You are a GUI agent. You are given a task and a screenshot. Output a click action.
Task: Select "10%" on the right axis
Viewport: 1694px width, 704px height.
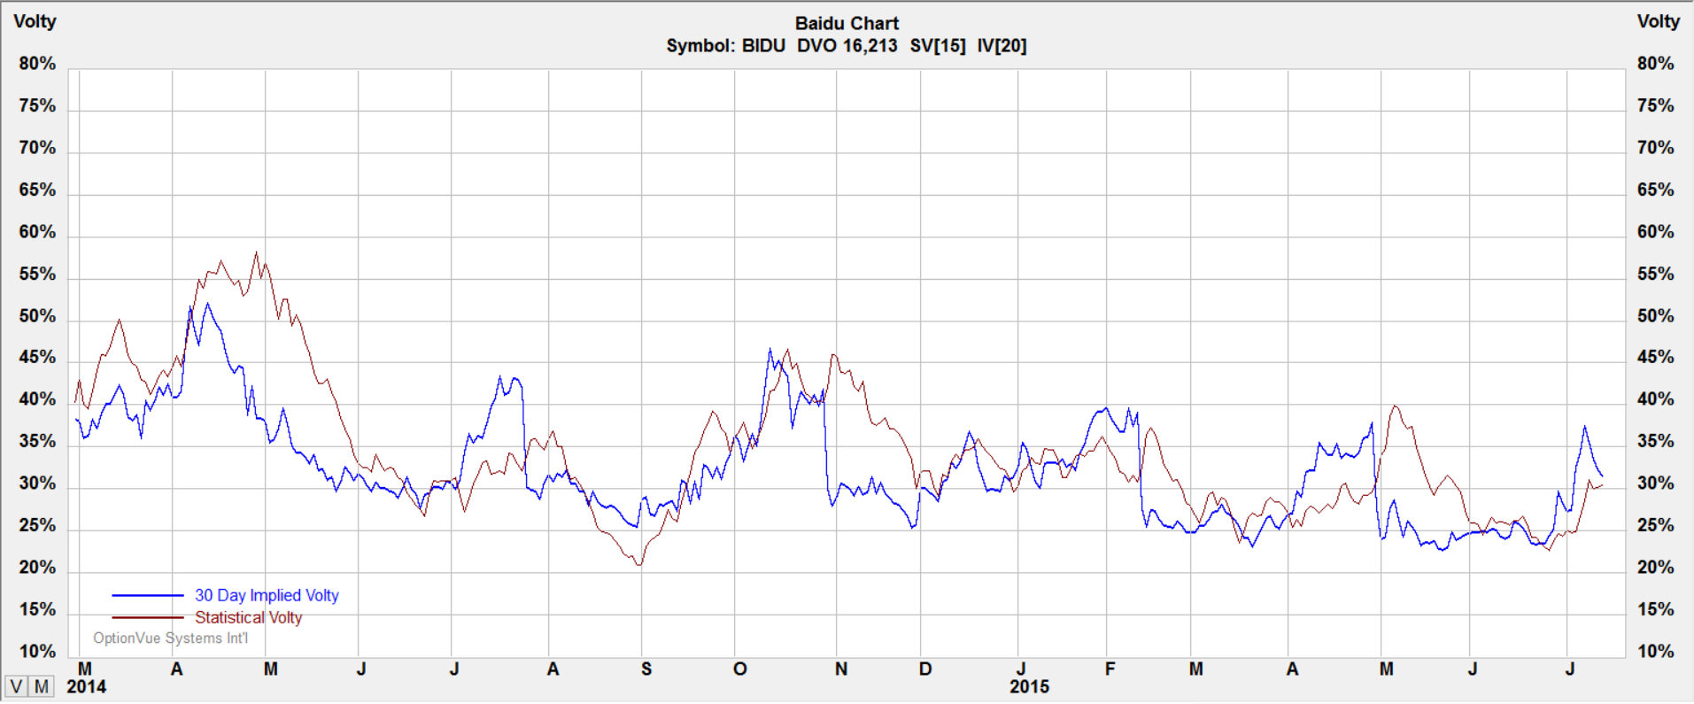[x=1656, y=652]
